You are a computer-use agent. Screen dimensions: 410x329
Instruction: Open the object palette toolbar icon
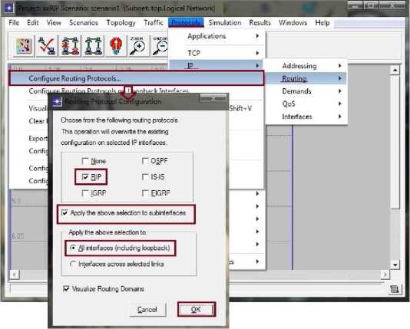[x=24, y=46]
